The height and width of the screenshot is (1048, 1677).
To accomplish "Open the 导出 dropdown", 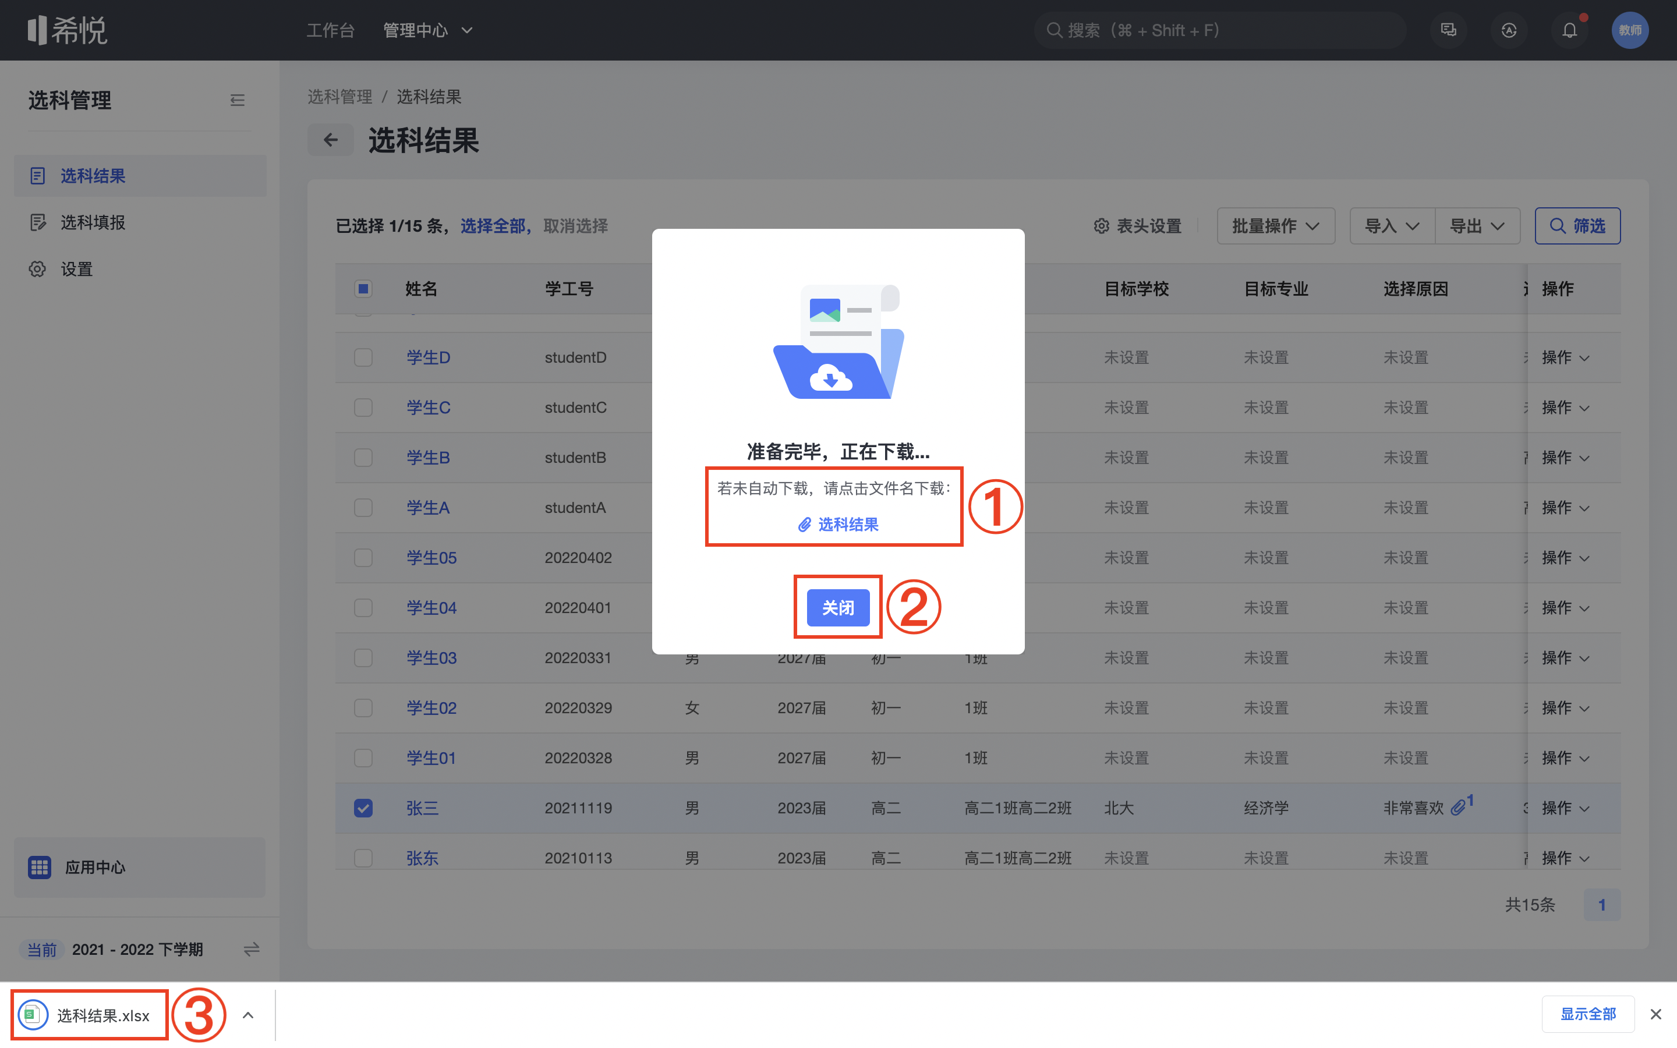I will pos(1477,226).
